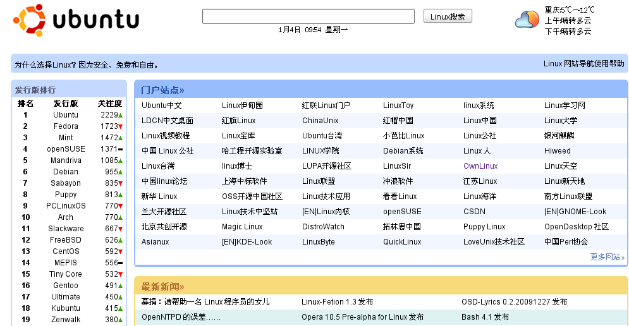Click Gentoo in the distro ranking
This screenshot has width=629, height=326.
pos(66,286)
